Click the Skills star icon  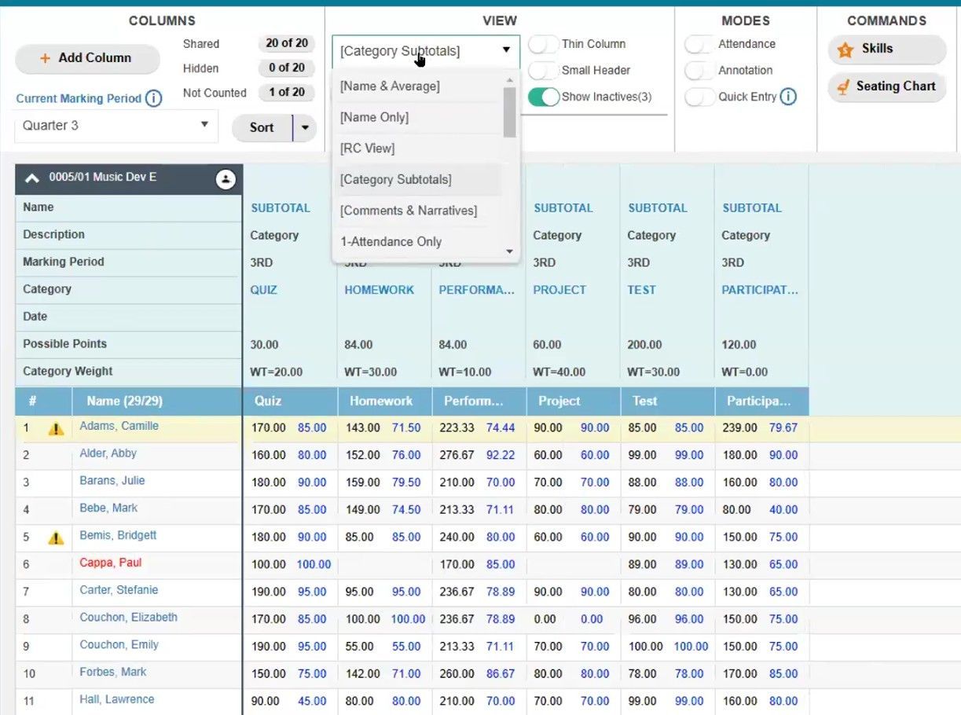click(845, 49)
